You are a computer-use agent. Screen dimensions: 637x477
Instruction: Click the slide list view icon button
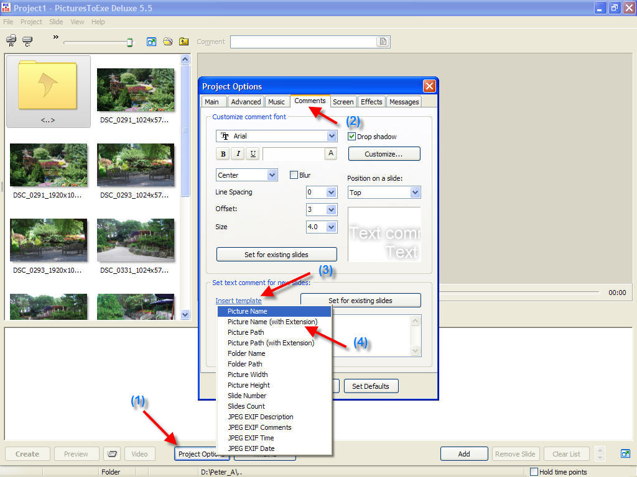coord(112,454)
